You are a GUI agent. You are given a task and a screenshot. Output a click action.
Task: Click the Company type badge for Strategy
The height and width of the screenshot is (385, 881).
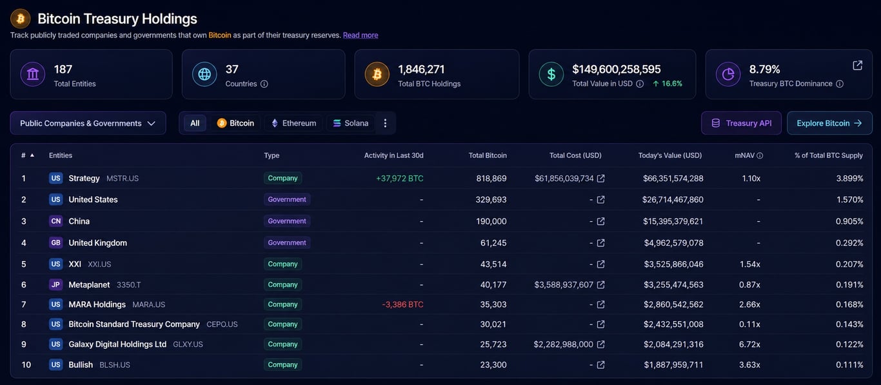(282, 178)
